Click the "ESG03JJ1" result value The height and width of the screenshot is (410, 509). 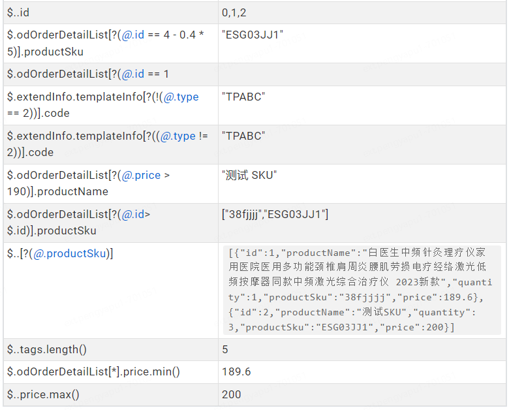click(x=253, y=35)
